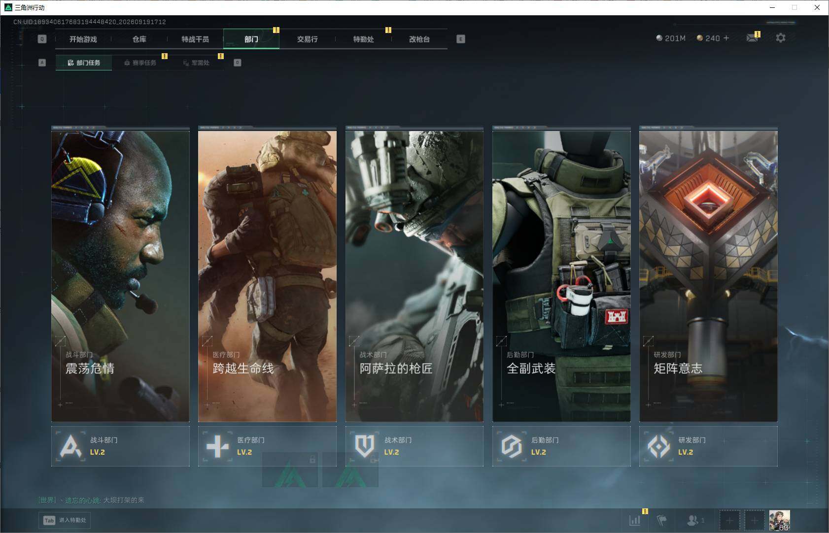Screen dimensions: 829x533
Task: Open the mail envelope icon
Action: point(752,38)
